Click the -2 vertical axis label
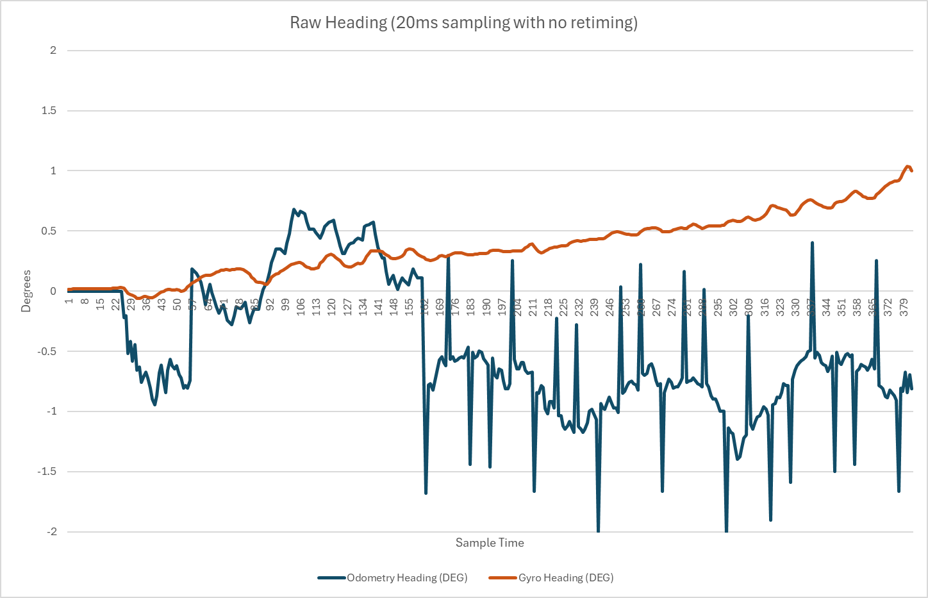This screenshot has width=928, height=598. point(51,531)
